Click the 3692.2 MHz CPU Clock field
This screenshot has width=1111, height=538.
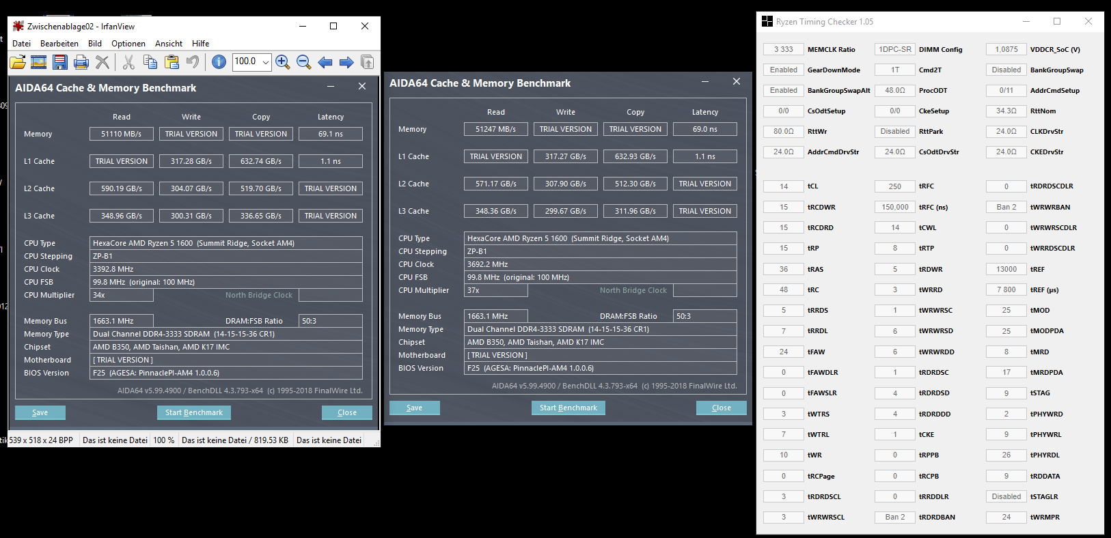601,264
